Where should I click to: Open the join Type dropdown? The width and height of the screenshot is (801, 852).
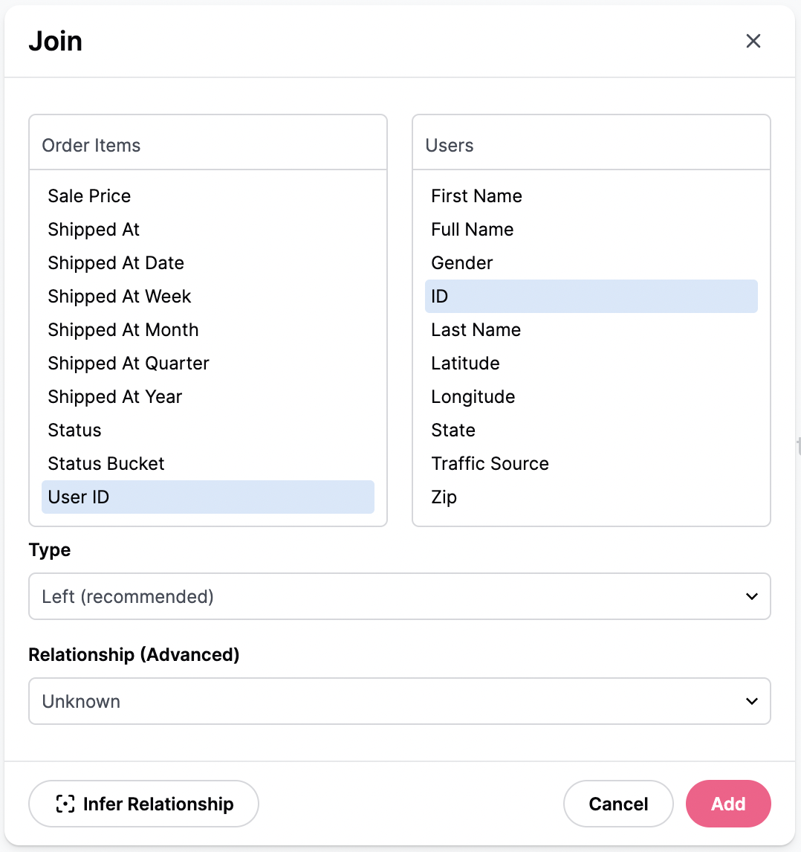399,596
